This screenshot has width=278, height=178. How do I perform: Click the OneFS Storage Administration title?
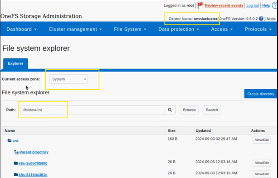(41, 16)
